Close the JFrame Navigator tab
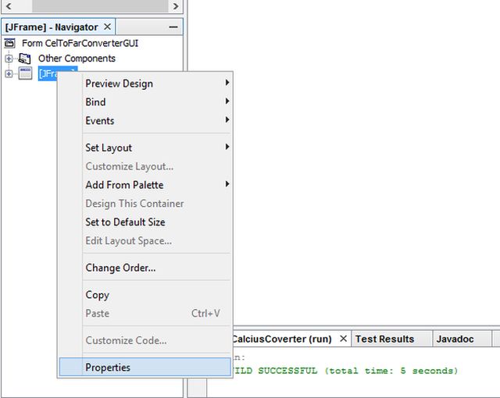Screen dimensions: 500x398 (x=108, y=27)
